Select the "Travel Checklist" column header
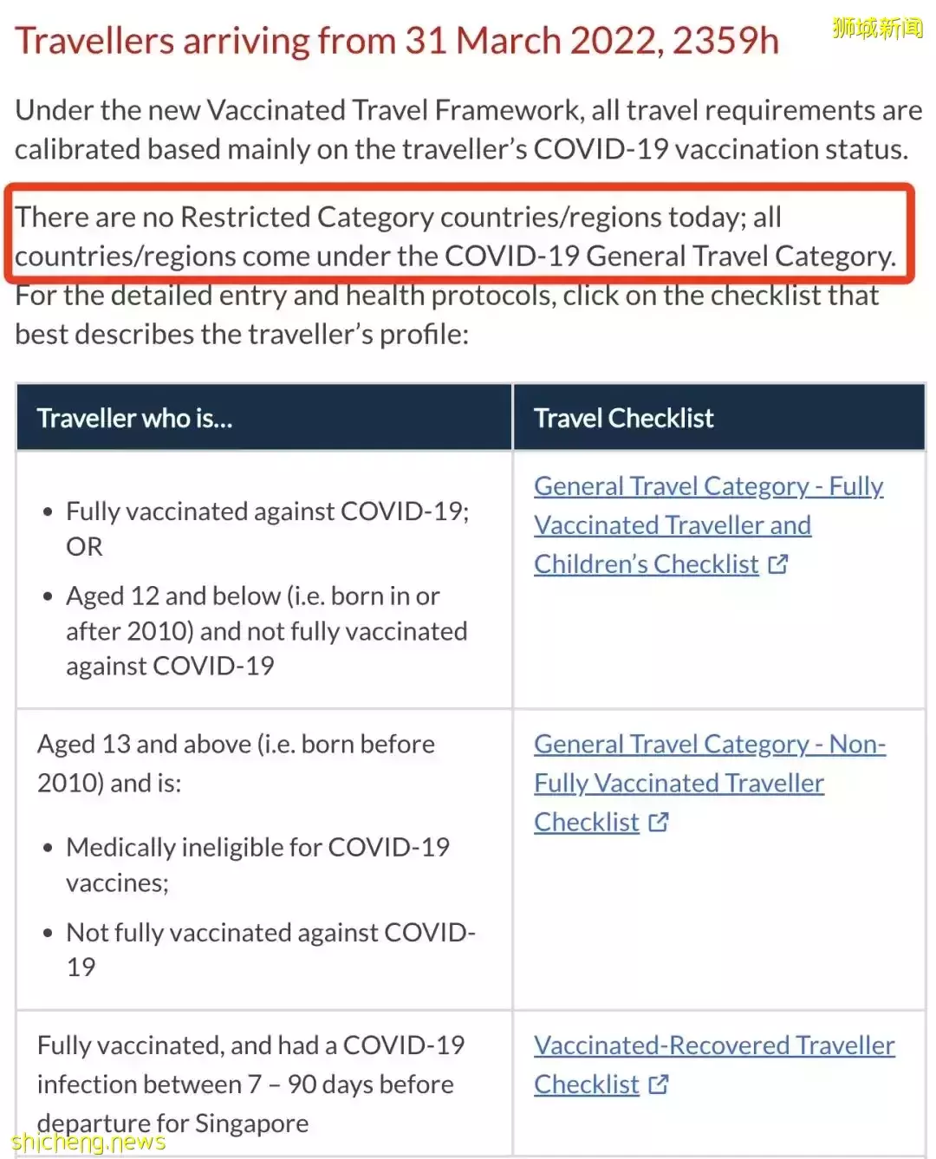 tap(623, 419)
